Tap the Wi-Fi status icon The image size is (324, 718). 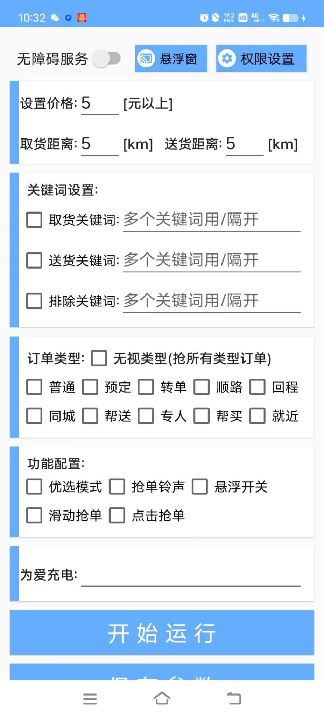pyautogui.click(x=274, y=18)
